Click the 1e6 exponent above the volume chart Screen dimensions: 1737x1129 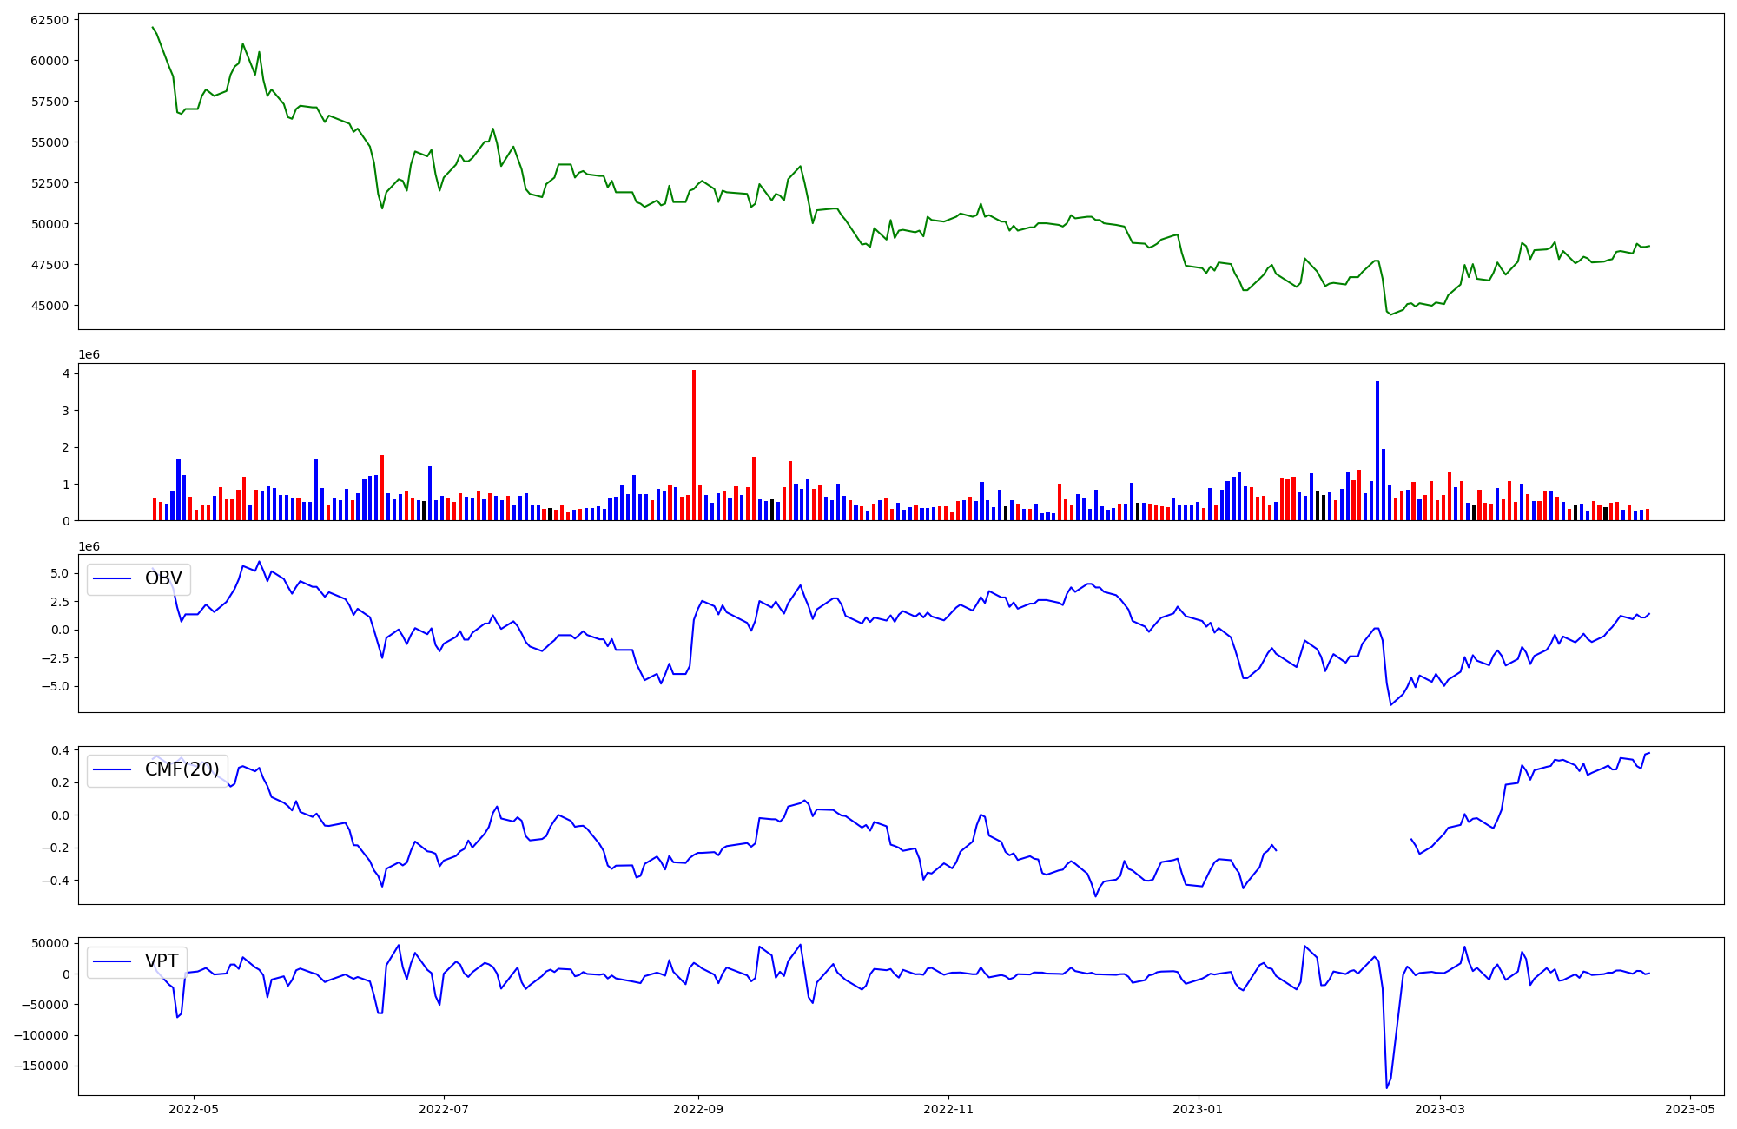89,354
